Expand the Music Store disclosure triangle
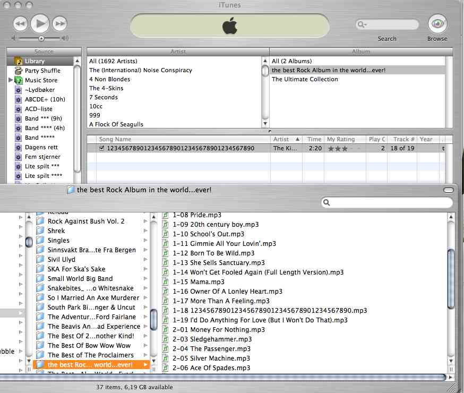The image size is (464, 393). pos(11,80)
